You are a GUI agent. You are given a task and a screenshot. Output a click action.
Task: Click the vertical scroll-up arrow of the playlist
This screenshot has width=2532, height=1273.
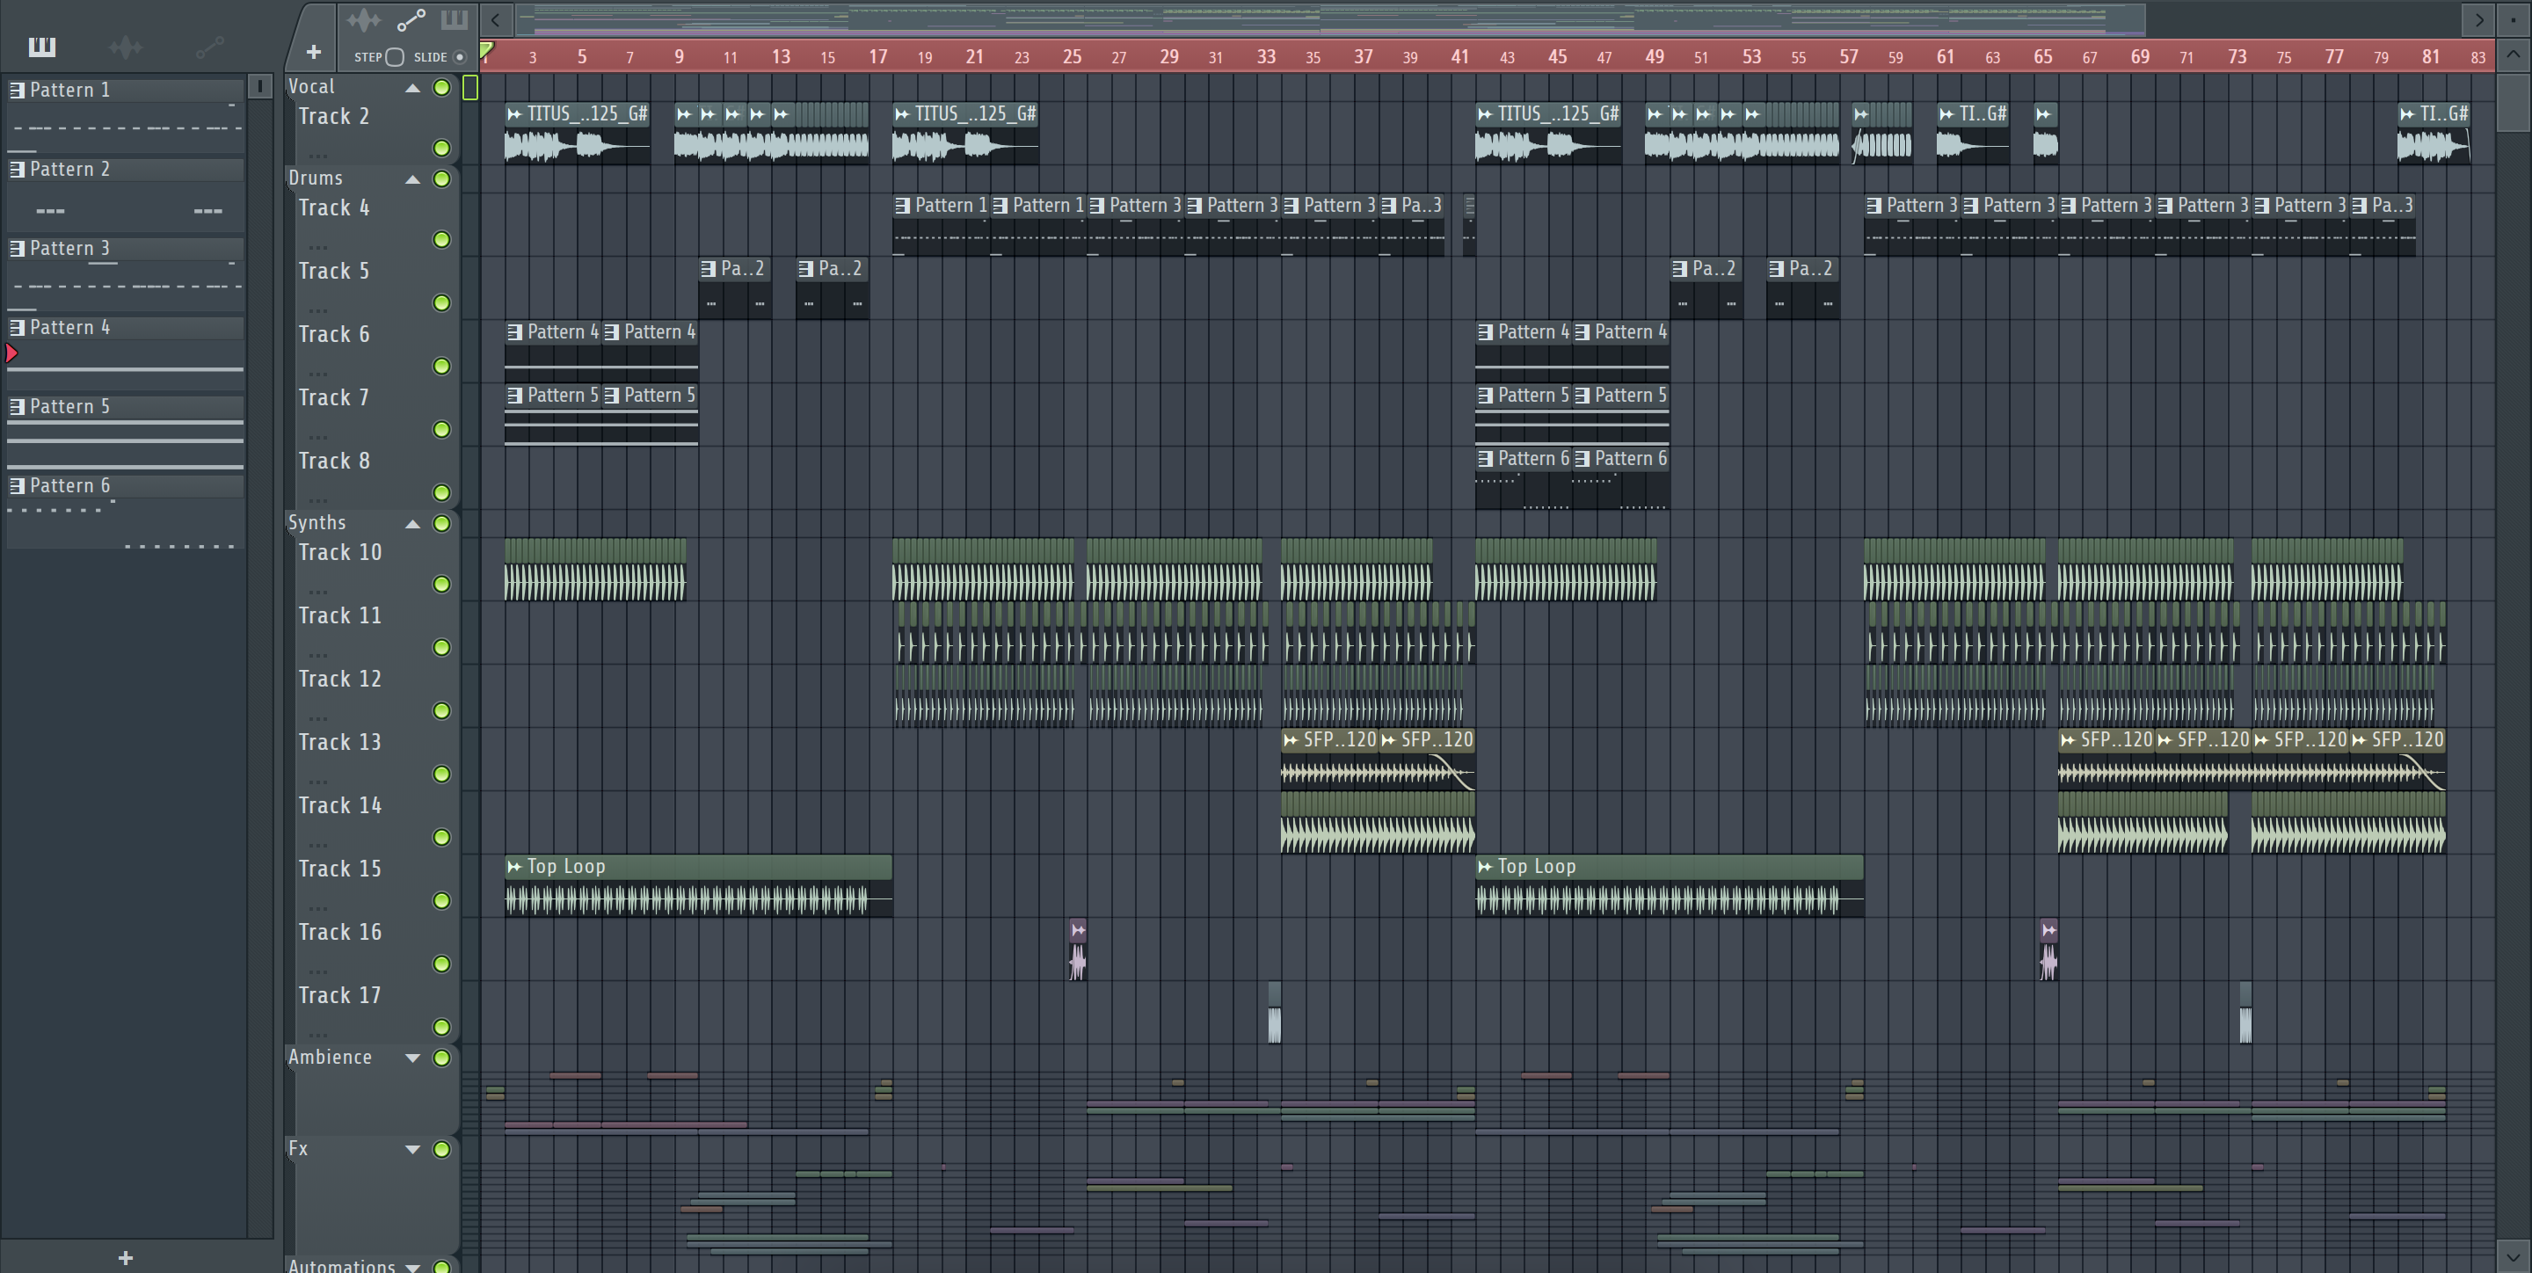pos(2514,55)
